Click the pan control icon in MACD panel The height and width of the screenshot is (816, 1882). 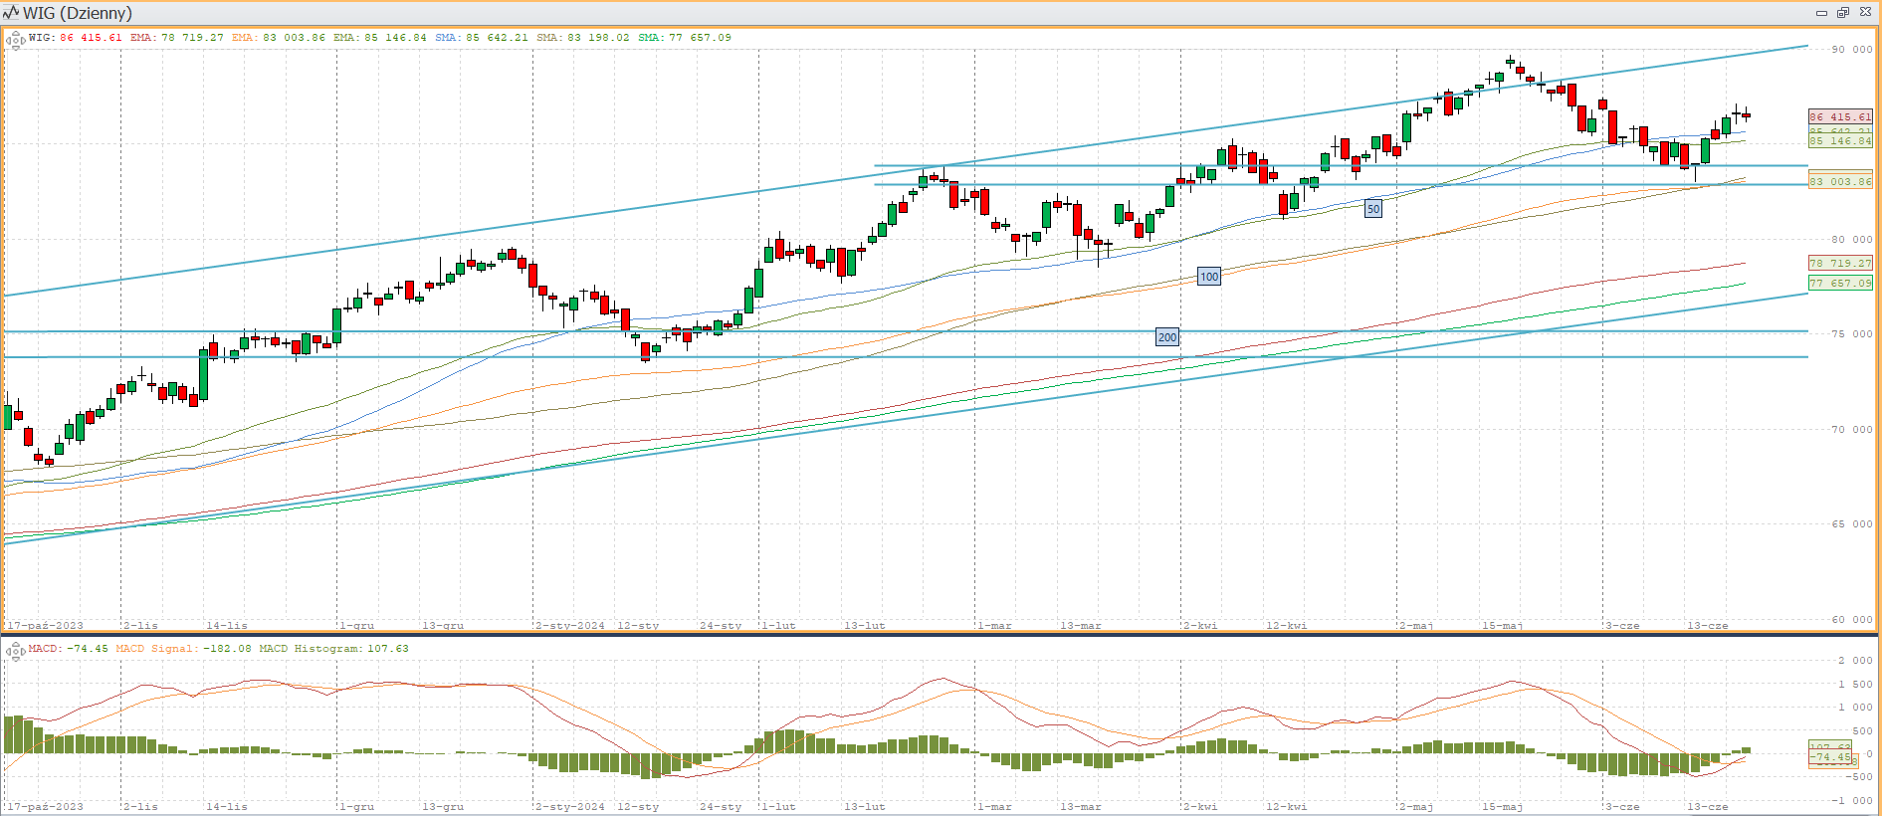pos(15,652)
